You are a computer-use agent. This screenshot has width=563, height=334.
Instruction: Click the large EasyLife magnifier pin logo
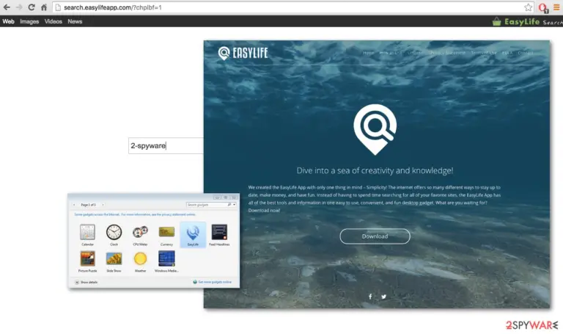click(375, 129)
